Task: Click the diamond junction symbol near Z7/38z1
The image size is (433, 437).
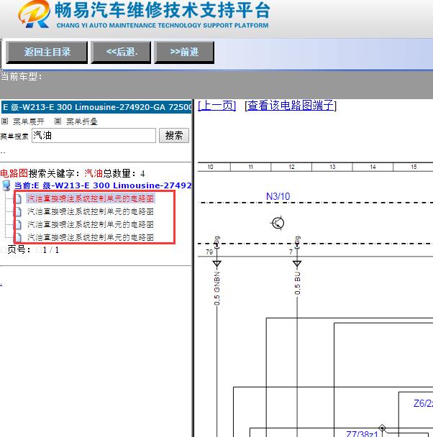Action: 382,428
